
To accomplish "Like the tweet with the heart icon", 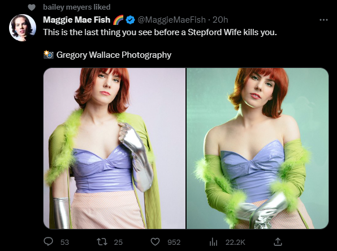I will [x=155, y=242].
